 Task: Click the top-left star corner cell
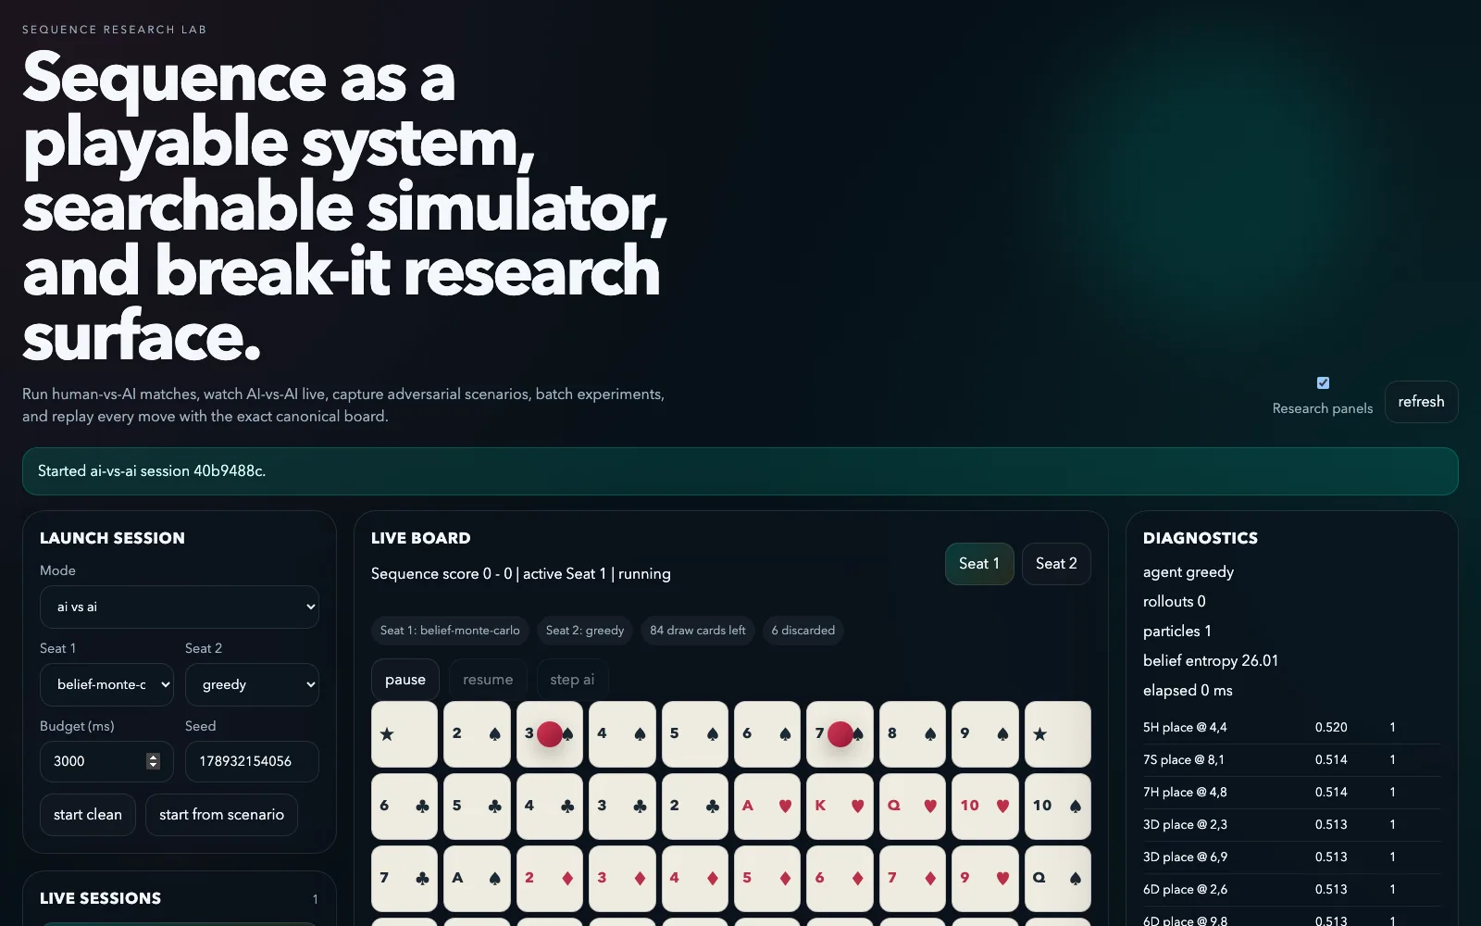click(404, 734)
